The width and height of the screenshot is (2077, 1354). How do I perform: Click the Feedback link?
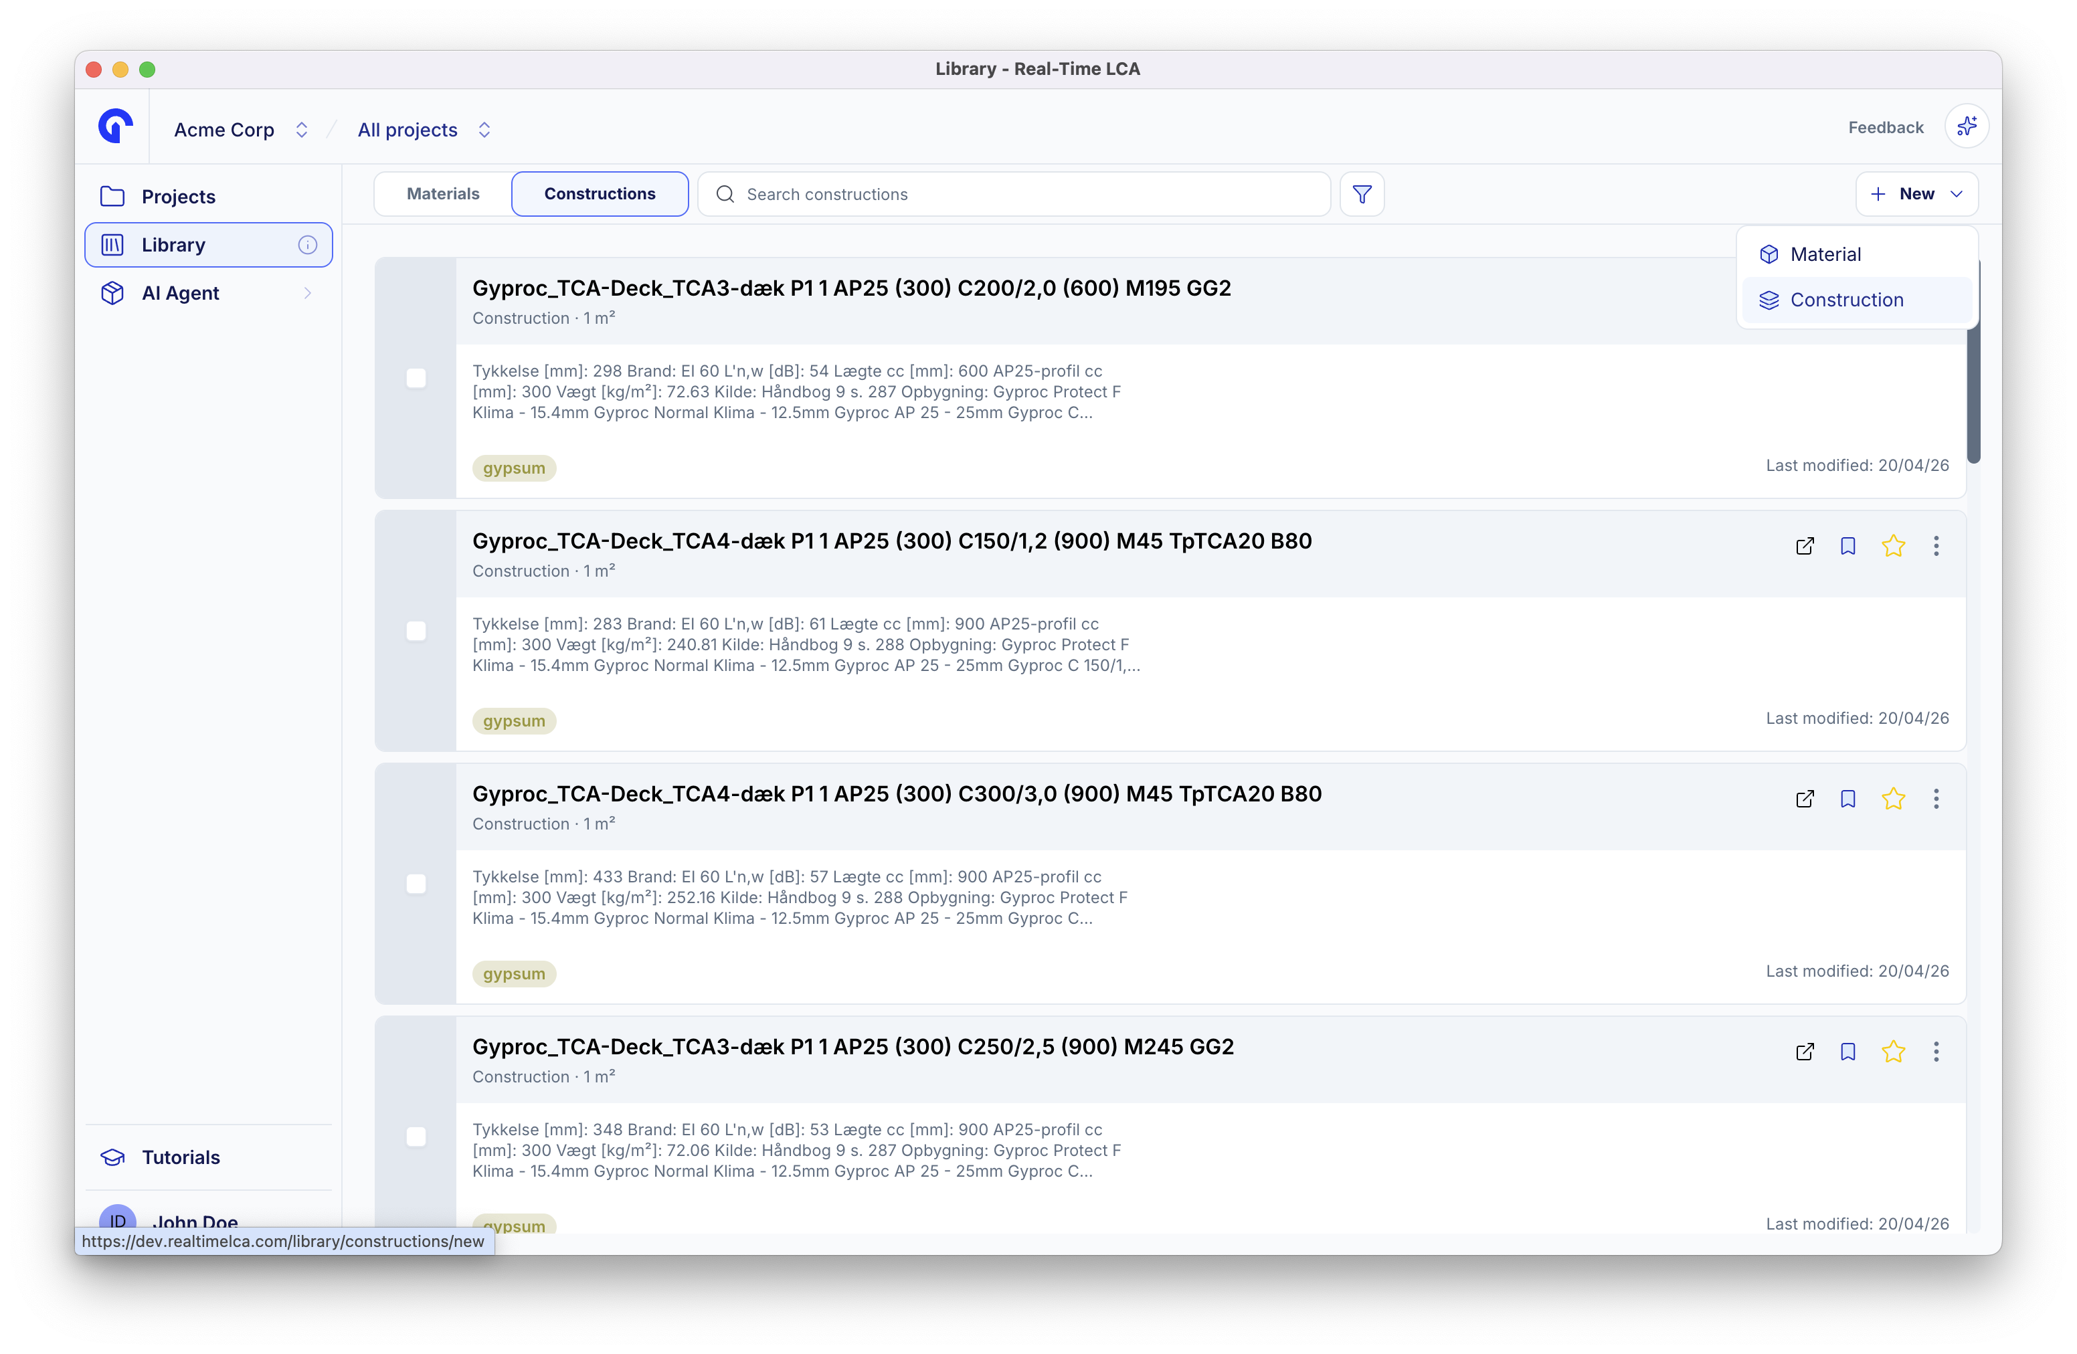point(1885,127)
